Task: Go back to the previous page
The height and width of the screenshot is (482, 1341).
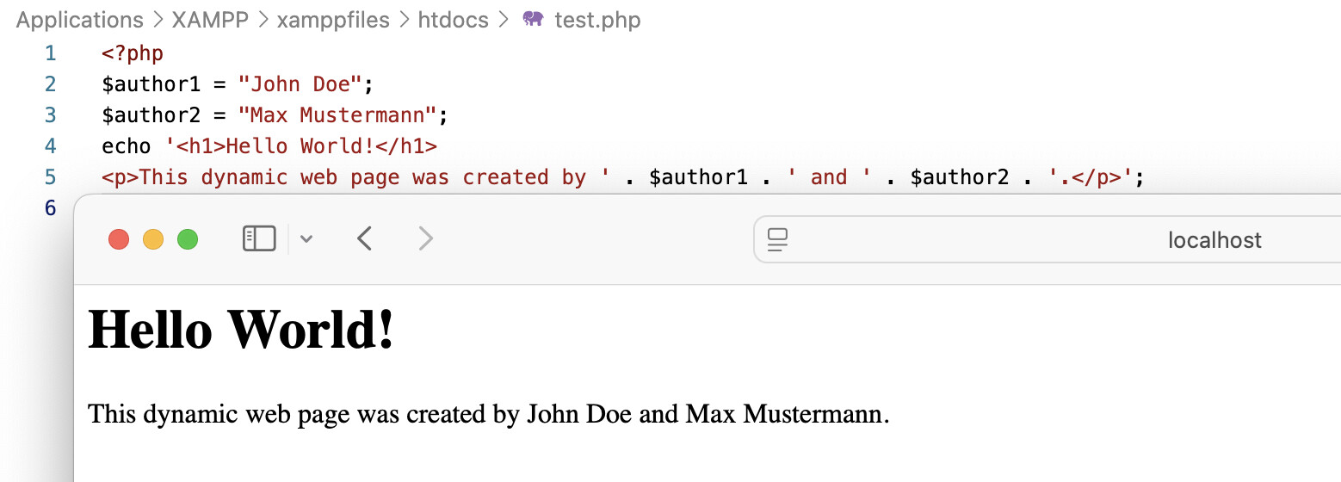Action: (364, 238)
